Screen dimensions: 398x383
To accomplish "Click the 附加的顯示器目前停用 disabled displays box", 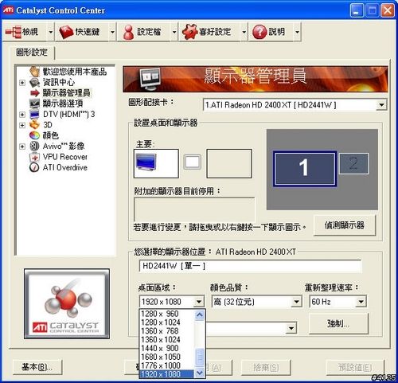I will [x=194, y=209].
